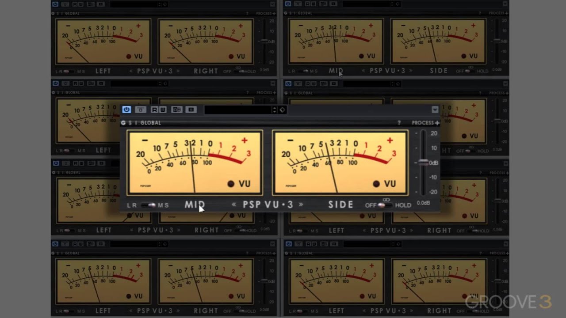Reset the peak LED on the front MID meter
Image resolution: width=566 pixels, height=318 pixels.
(231, 184)
